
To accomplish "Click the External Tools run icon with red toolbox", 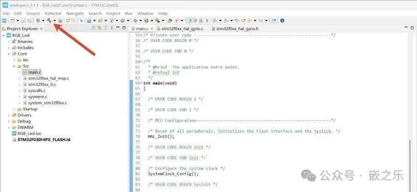I will [158, 20].
